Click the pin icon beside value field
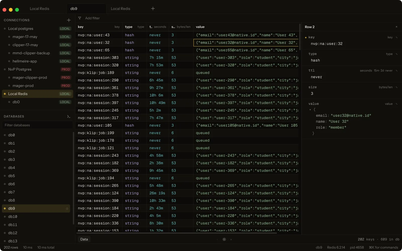Viewport: 402px width, 251px height. [397, 104]
